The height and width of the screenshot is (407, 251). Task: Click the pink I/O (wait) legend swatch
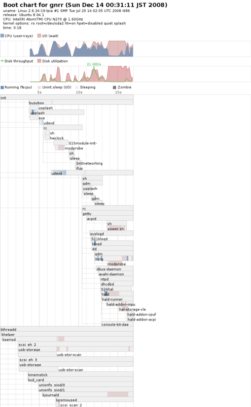40,36
